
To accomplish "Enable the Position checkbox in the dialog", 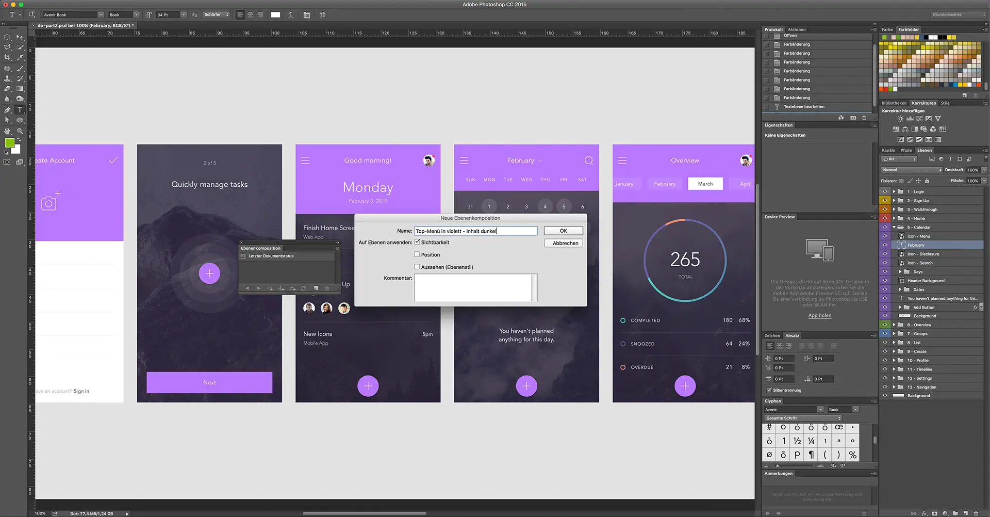I will 417,254.
